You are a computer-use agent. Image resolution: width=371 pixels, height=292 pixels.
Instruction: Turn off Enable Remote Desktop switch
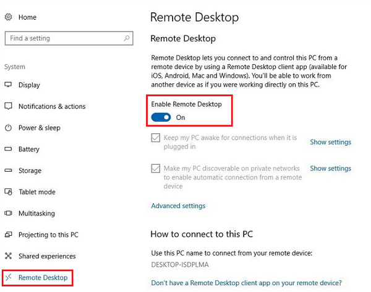click(161, 117)
